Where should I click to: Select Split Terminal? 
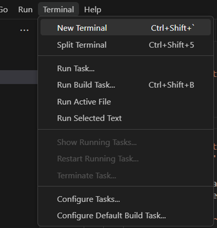click(x=126, y=45)
